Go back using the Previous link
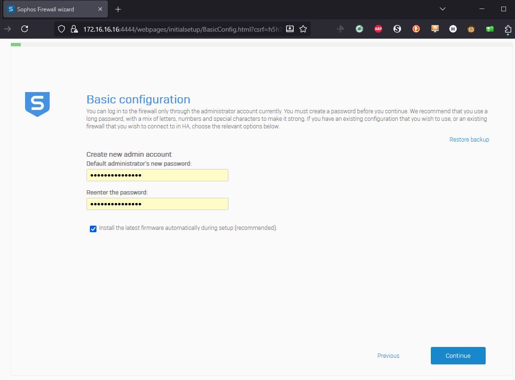The width and height of the screenshot is (515, 380). tap(388, 356)
